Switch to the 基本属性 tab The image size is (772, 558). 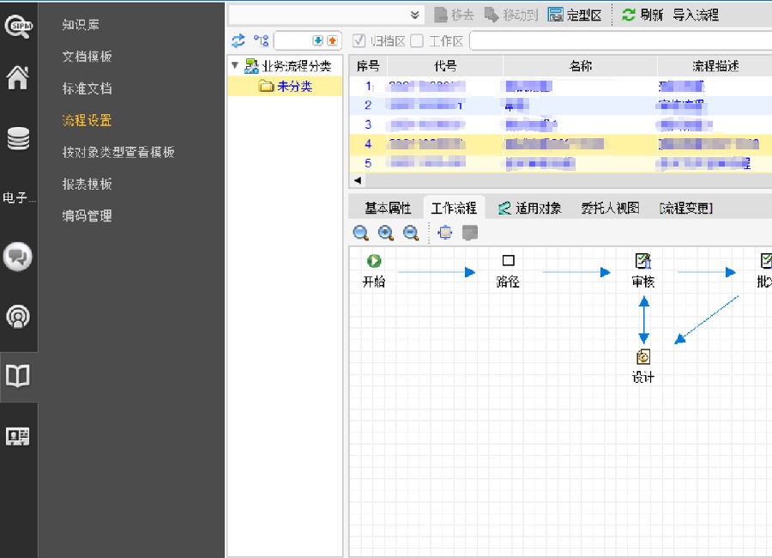click(388, 208)
